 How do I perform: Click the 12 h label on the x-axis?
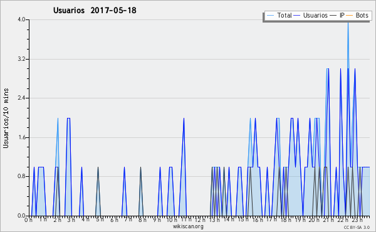(200, 219)
